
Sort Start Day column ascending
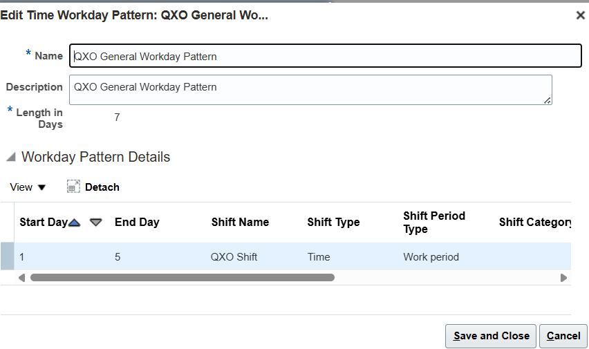(75, 223)
